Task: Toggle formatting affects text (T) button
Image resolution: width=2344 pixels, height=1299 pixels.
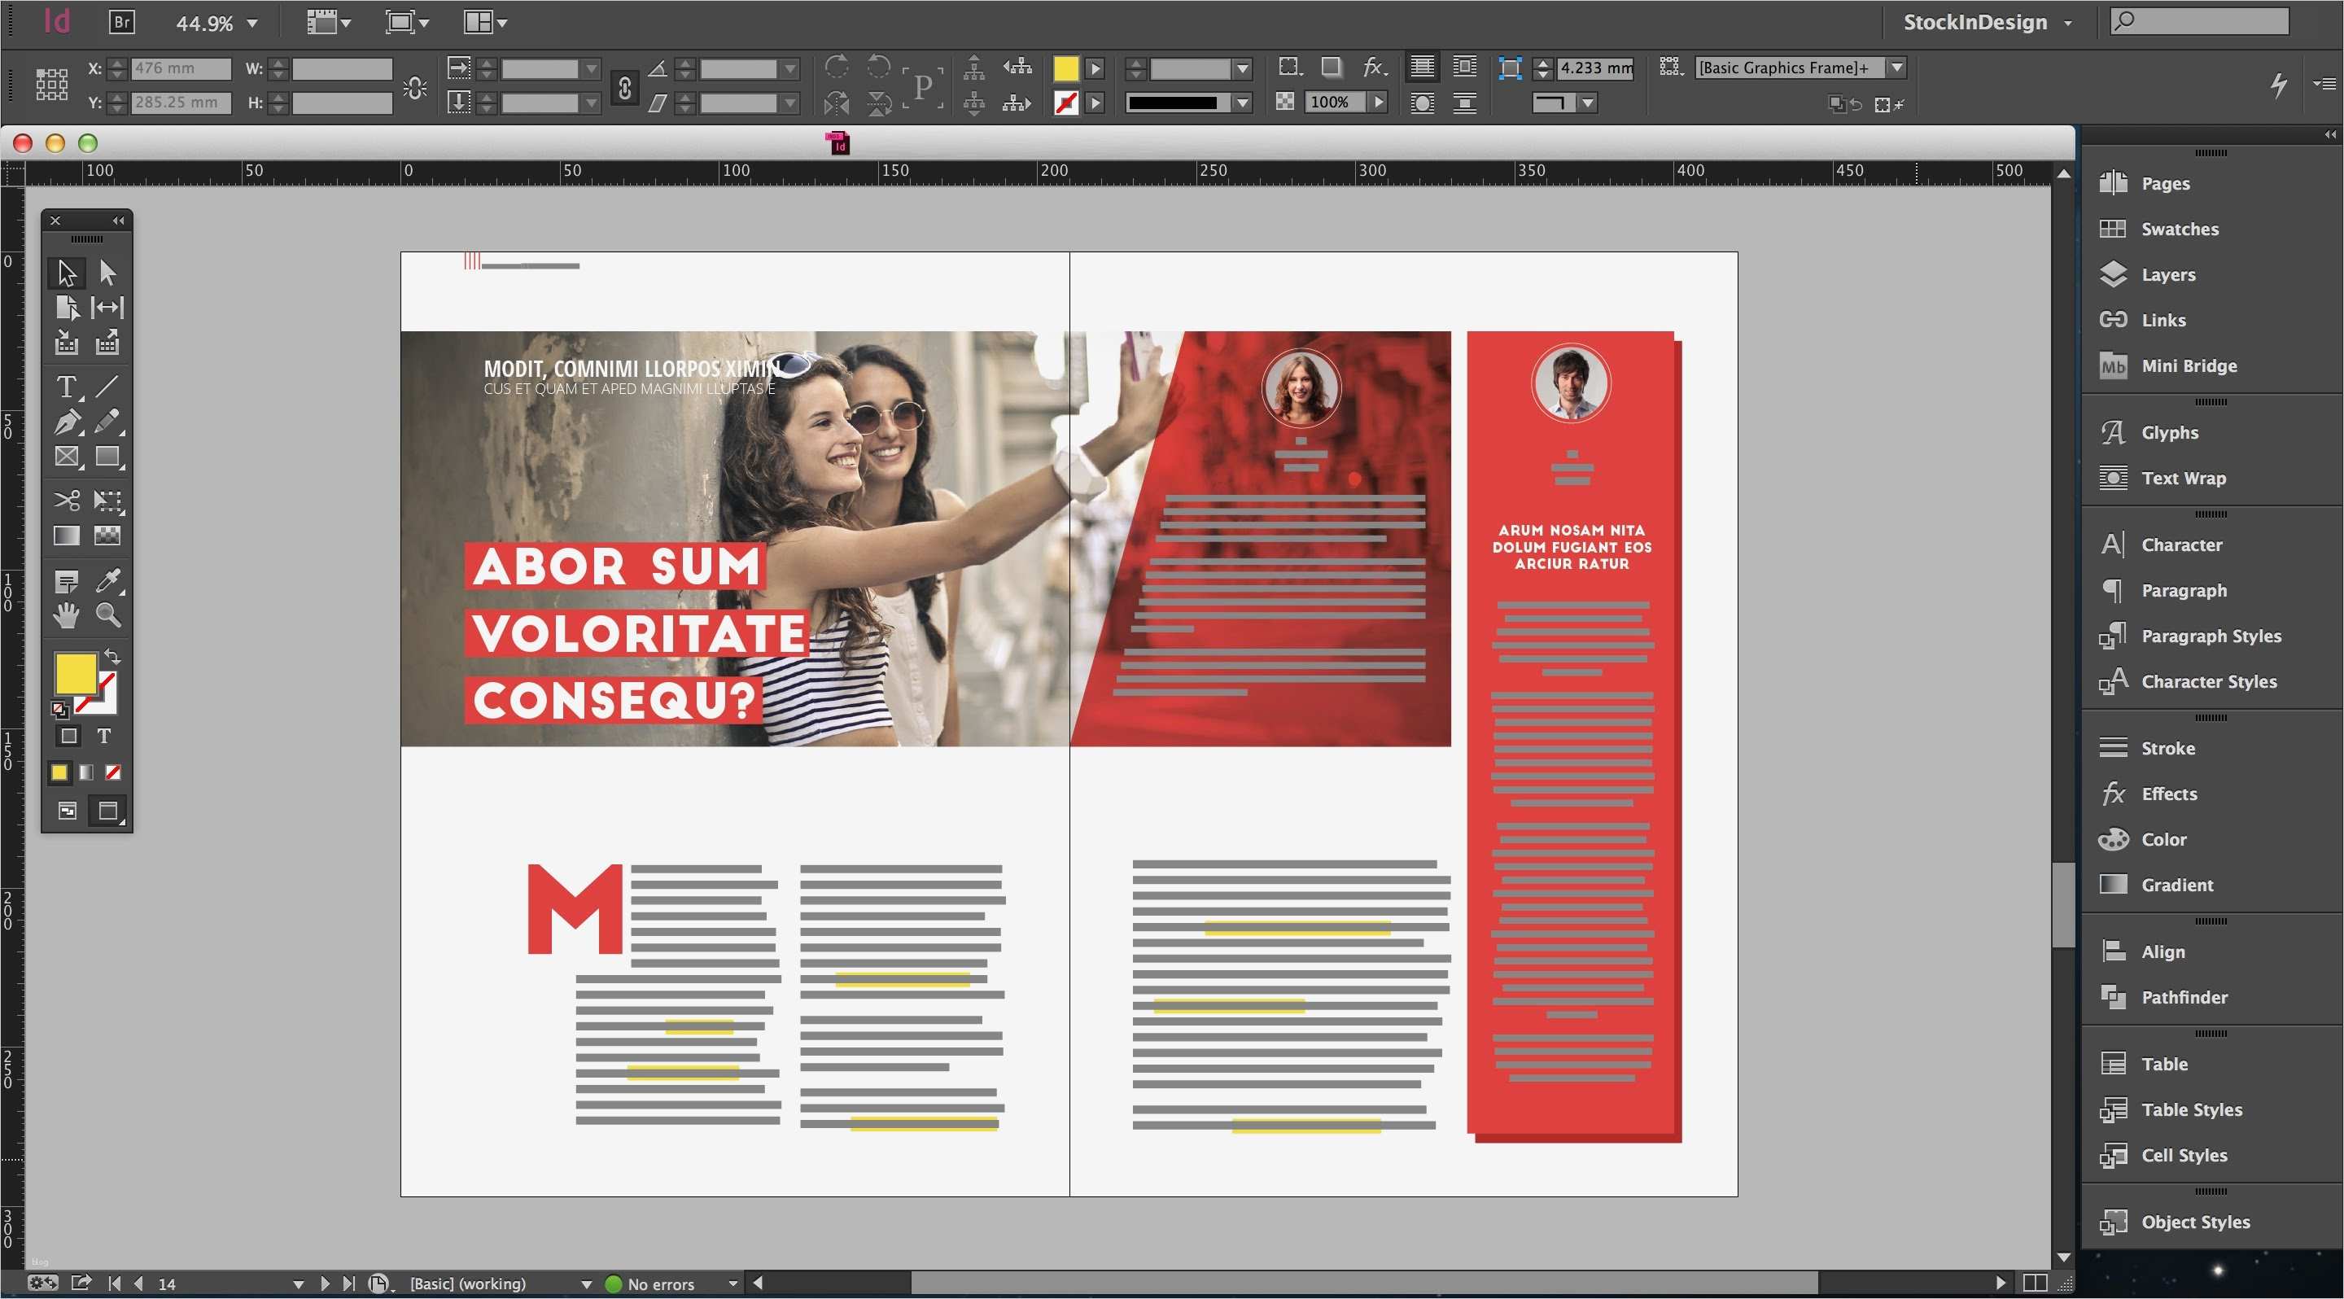Action: (x=105, y=736)
